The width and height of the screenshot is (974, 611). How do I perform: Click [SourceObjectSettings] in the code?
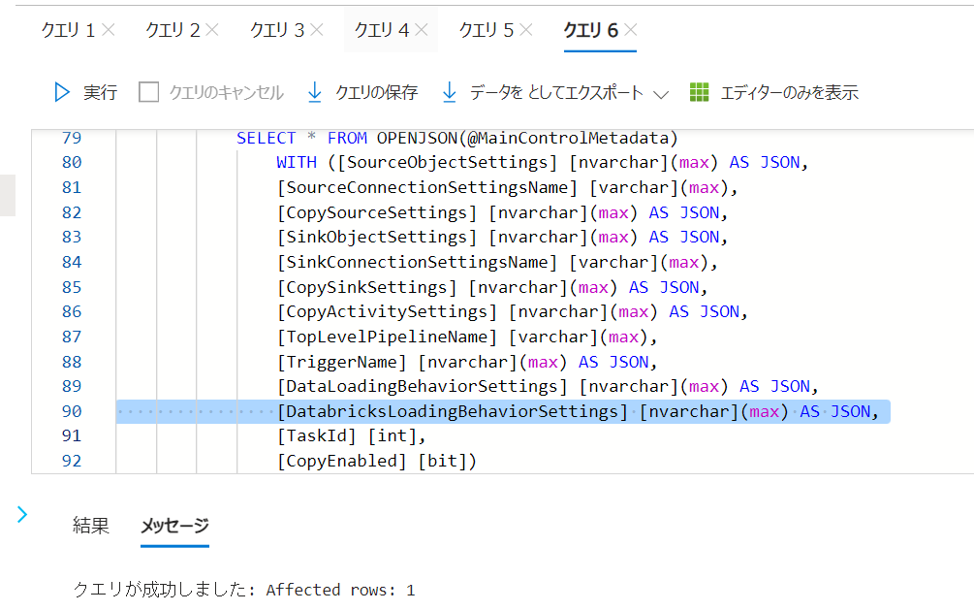click(x=447, y=163)
